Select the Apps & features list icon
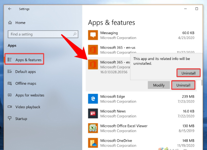The height and width of the screenshot is (150, 207). (10, 60)
